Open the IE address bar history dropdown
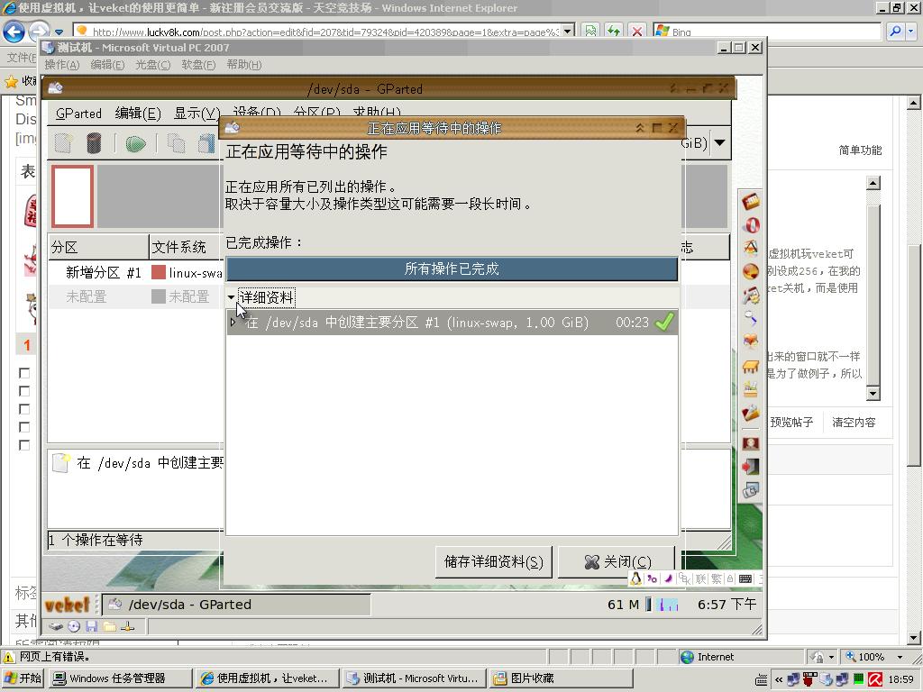Image resolution: width=923 pixels, height=692 pixels. 568,31
